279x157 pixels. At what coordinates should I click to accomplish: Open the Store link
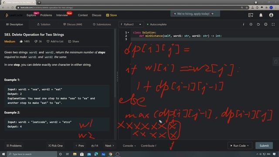(x=112, y=15)
